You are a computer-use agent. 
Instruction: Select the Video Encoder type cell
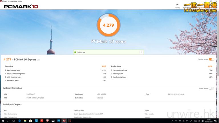(149, 114)
